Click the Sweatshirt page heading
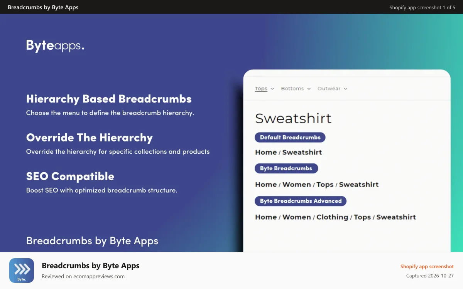 [293, 118]
